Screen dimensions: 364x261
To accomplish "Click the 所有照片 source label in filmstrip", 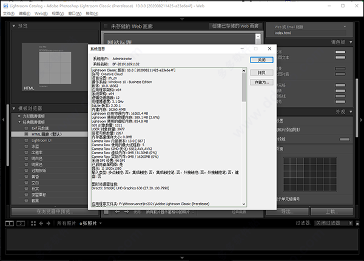I will 66,223.
